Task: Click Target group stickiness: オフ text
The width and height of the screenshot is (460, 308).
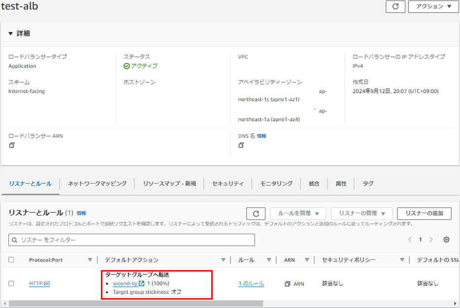Action: tap(147, 292)
